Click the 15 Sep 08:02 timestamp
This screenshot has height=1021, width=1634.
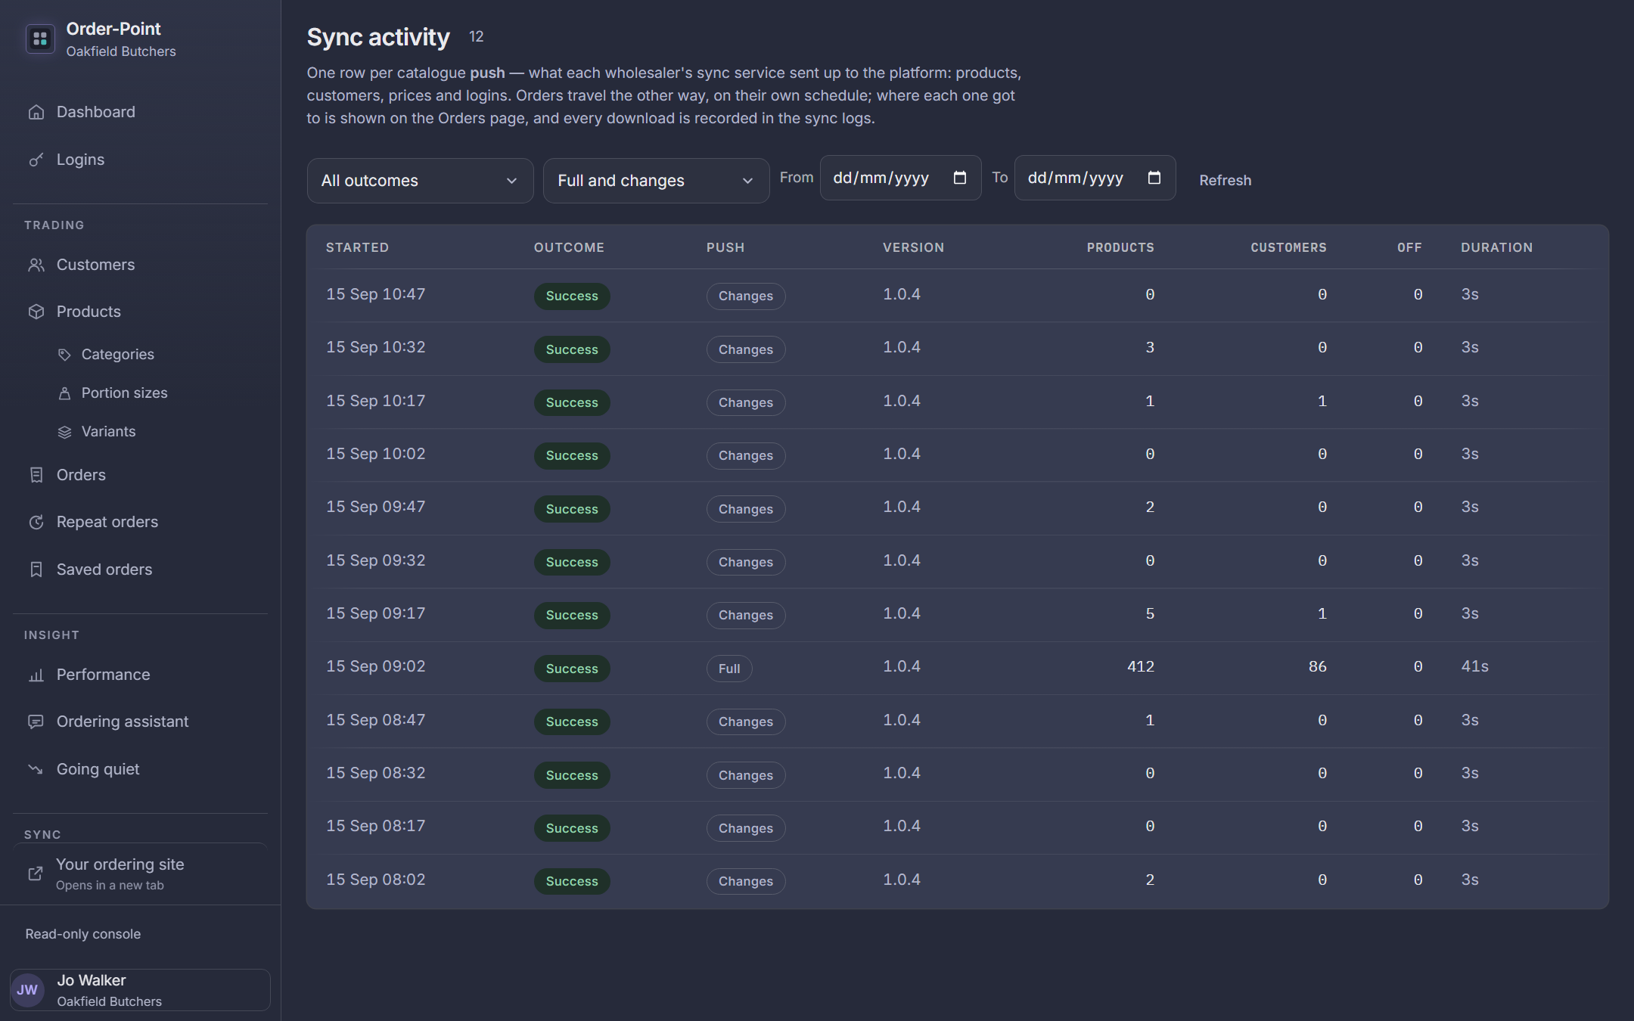pyautogui.click(x=375, y=880)
